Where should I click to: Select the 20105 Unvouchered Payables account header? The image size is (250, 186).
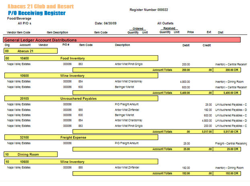(81, 98)
